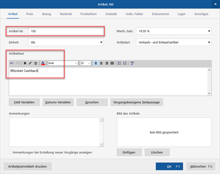Click the Feld-Variablen button
Viewport: 220px width, 174px height.
(x=24, y=102)
